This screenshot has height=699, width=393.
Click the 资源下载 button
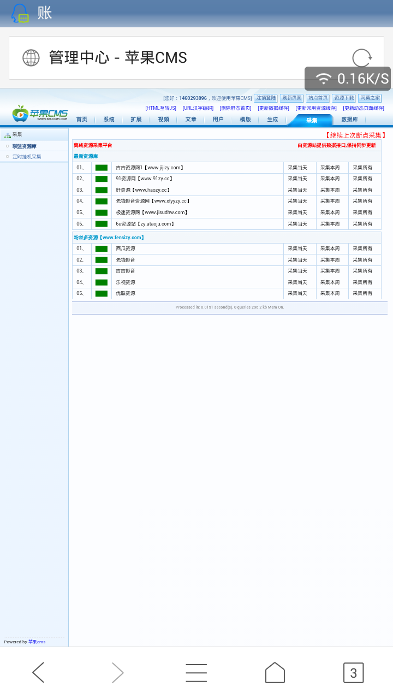344,98
